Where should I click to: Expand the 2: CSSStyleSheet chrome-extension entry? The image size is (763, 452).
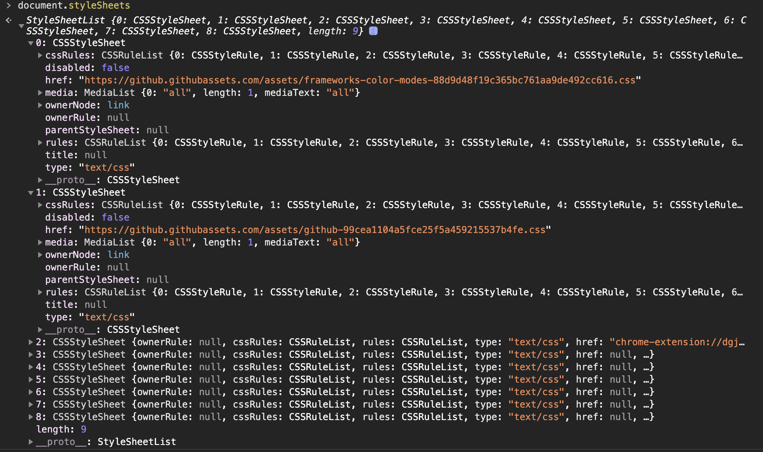[x=31, y=342]
